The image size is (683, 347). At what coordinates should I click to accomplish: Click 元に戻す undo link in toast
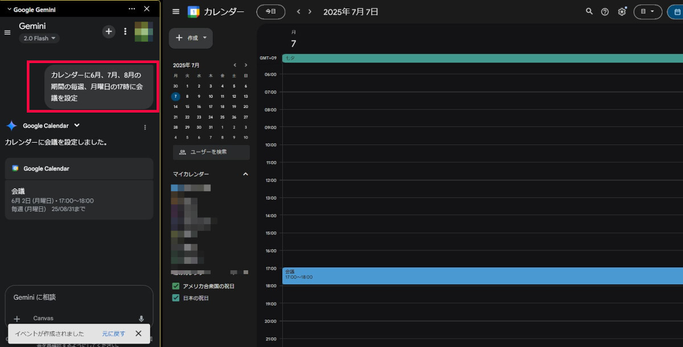[113, 333]
